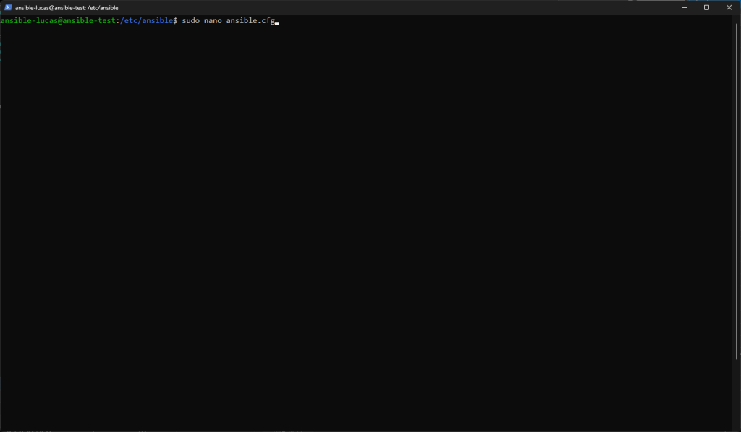Screen dimensions: 741x432
Task: Click the blue /etc/ansible path in the prompt
Action: click(x=145, y=21)
